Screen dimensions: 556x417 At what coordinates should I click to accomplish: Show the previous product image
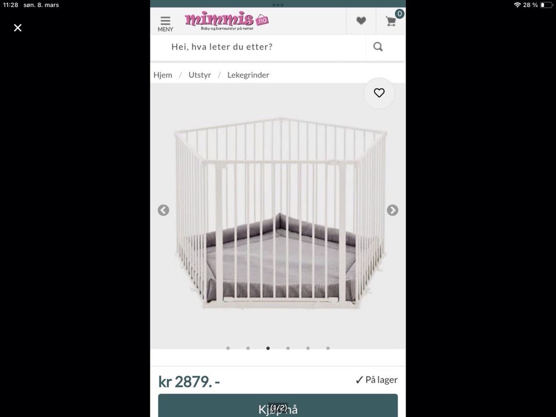[163, 210]
